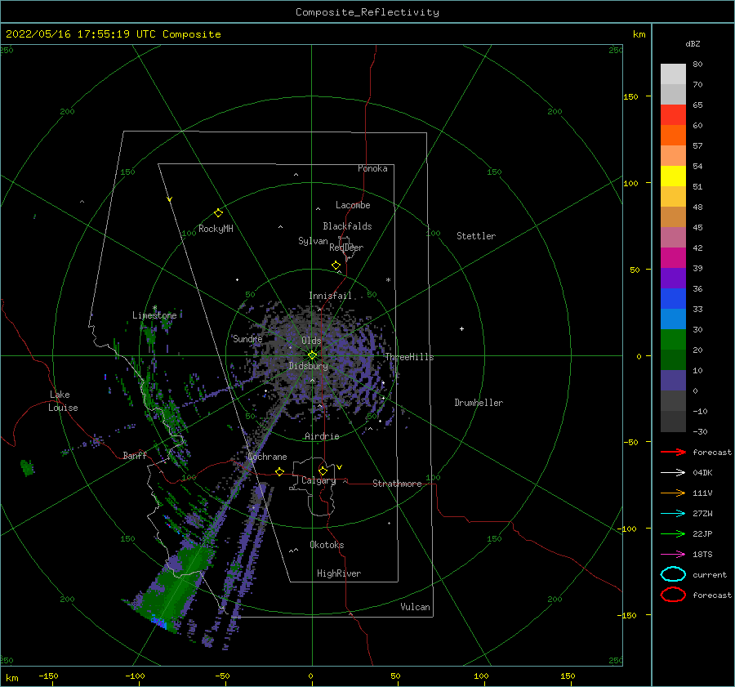The width and height of the screenshot is (735, 687).
Task: Click the magenta 18TS arrow icon
Action: pyautogui.click(x=673, y=555)
